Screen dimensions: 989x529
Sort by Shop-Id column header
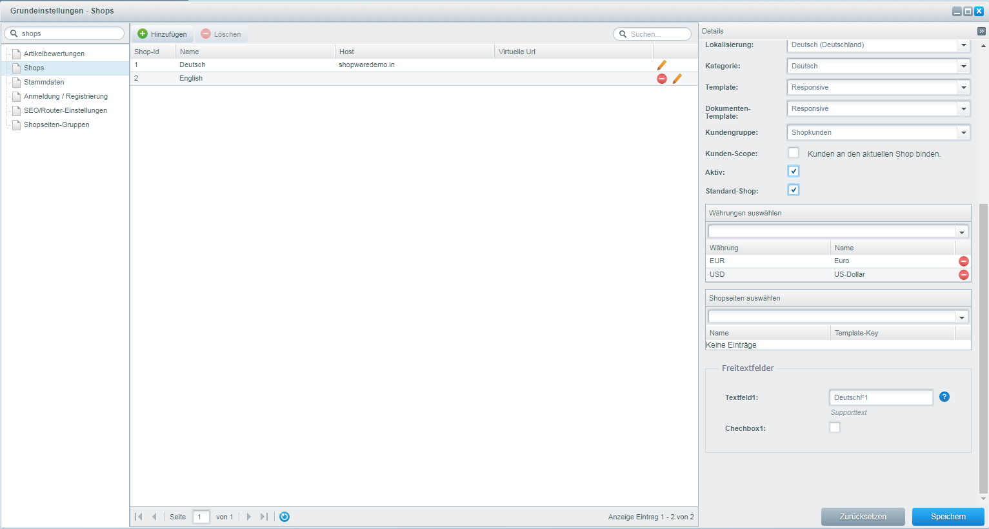coord(153,52)
